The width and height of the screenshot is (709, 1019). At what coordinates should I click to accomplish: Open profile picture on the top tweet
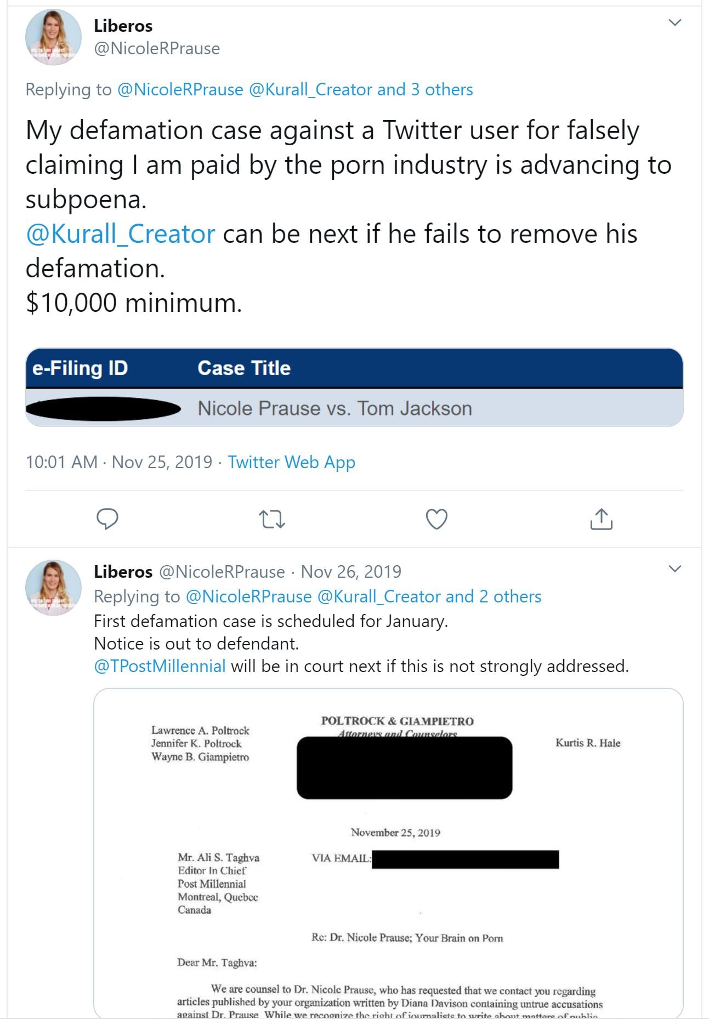pos(53,37)
